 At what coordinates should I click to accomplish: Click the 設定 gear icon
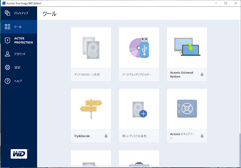(7, 67)
